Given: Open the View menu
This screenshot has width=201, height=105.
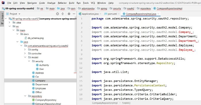Looking at the screenshot, I should (x=22, y=3).
